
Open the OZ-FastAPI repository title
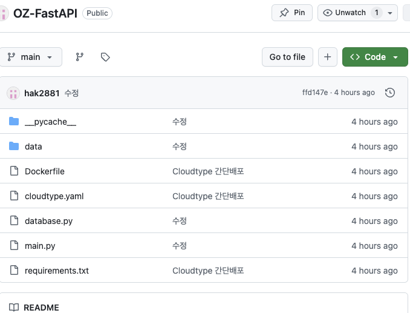point(45,13)
